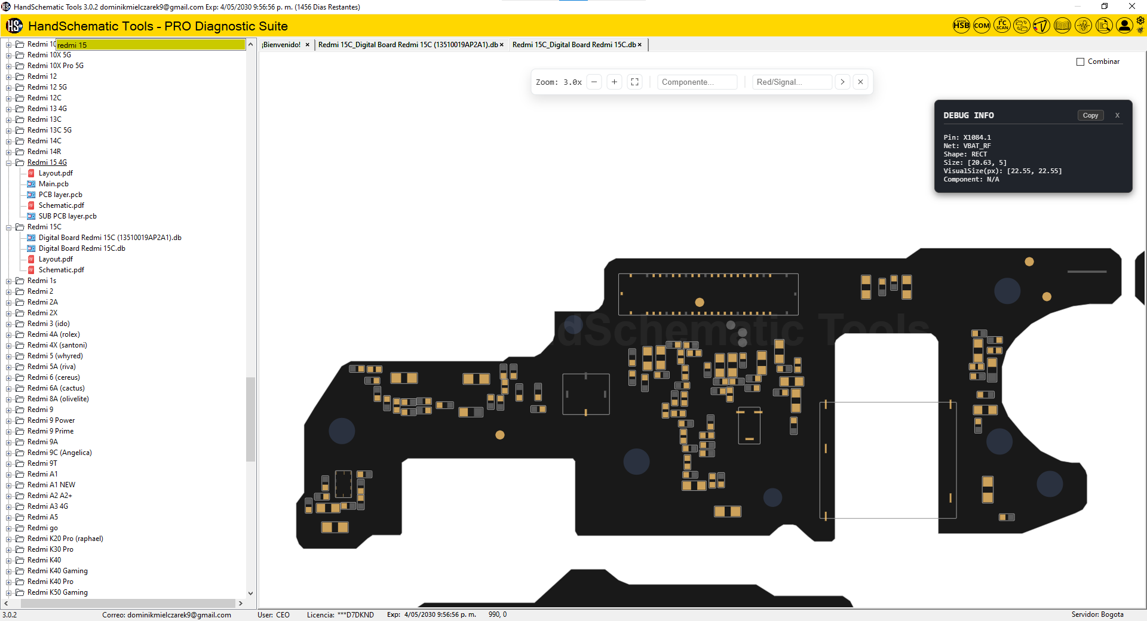Copy the debug info text
The height and width of the screenshot is (621, 1147).
pos(1090,115)
